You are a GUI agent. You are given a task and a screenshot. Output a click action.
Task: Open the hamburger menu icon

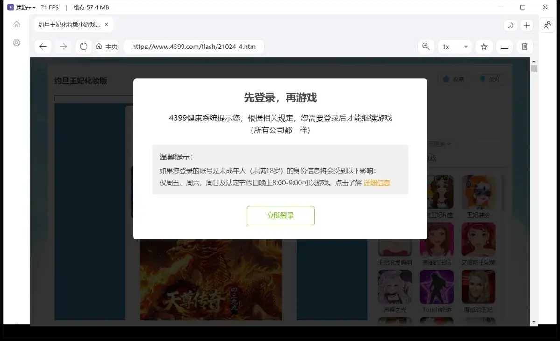[x=504, y=47]
